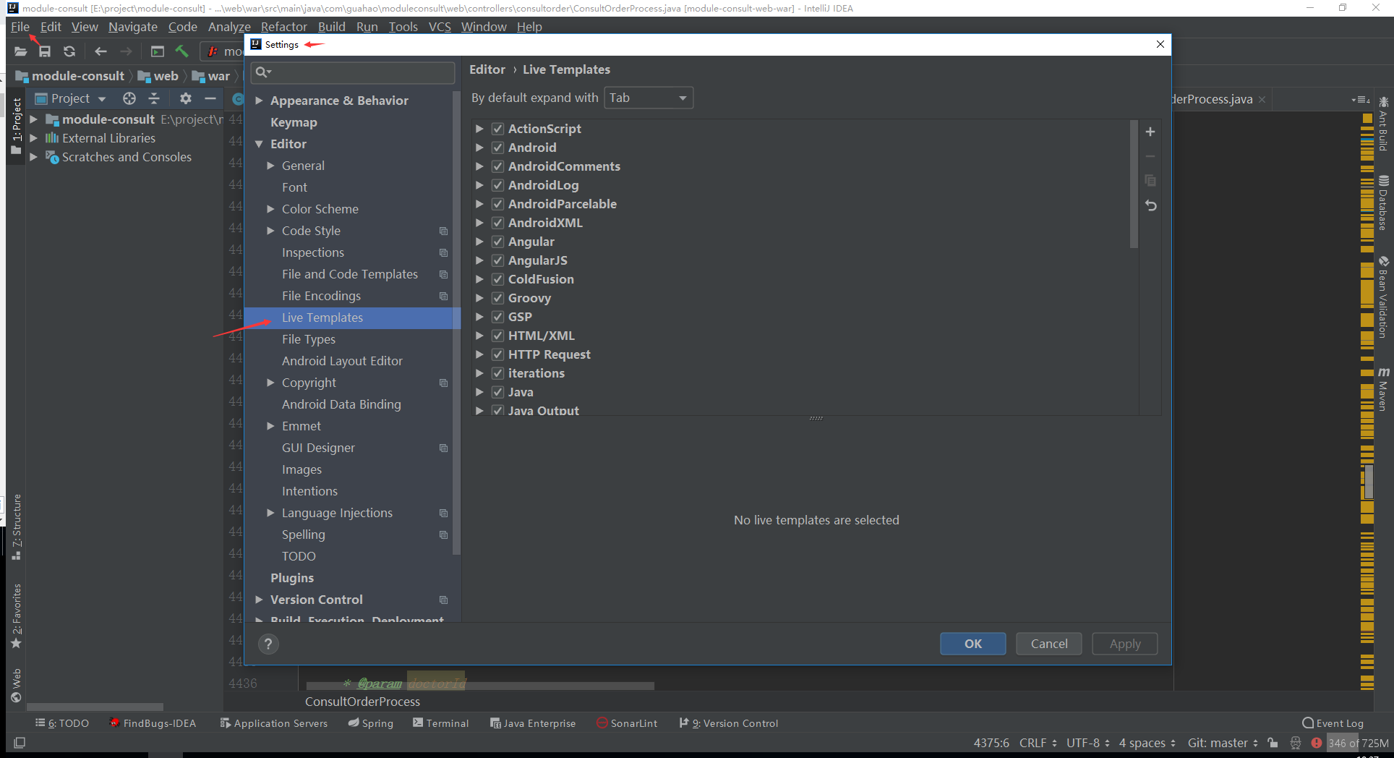This screenshot has width=1394, height=758.
Task: Click the red error indicator in status bar
Action: (1317, 743)
